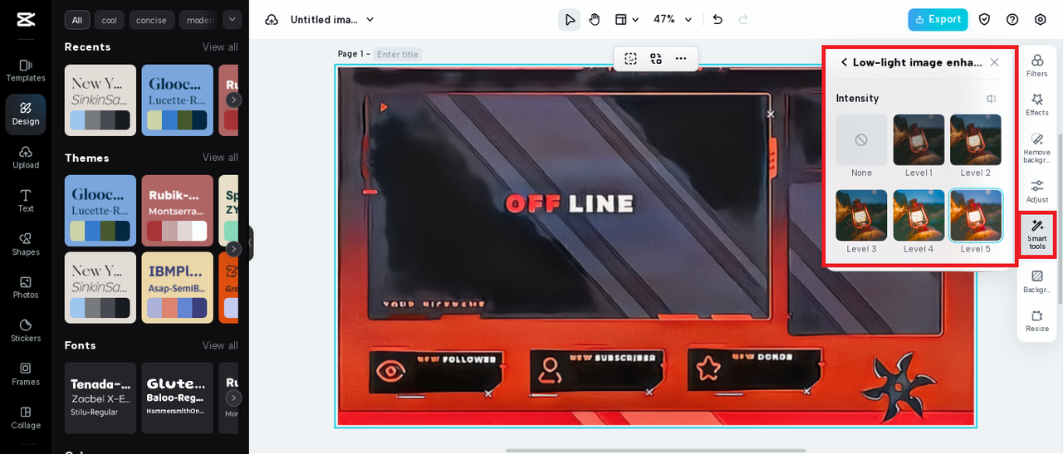This screenshot has width=1063, height=454.
Task: Open the Collage sidebar panel
Action: (x=26, y=417)
